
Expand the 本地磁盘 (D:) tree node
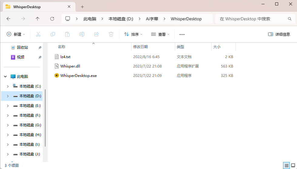[8, 96]
